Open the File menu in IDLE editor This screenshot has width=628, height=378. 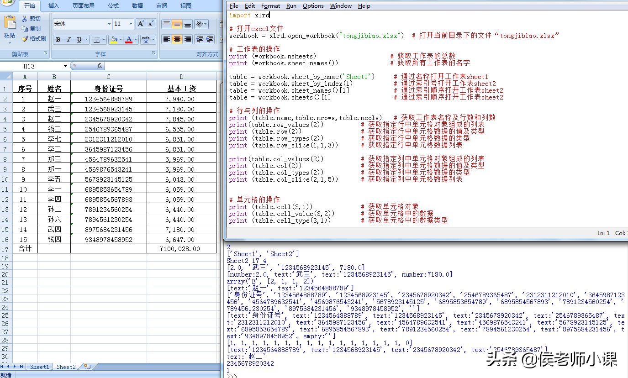(234, 6)
